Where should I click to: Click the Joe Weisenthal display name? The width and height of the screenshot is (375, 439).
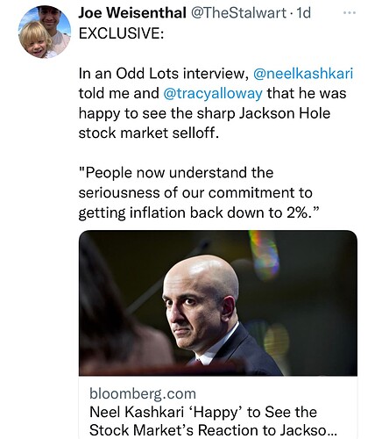point(132,13)
